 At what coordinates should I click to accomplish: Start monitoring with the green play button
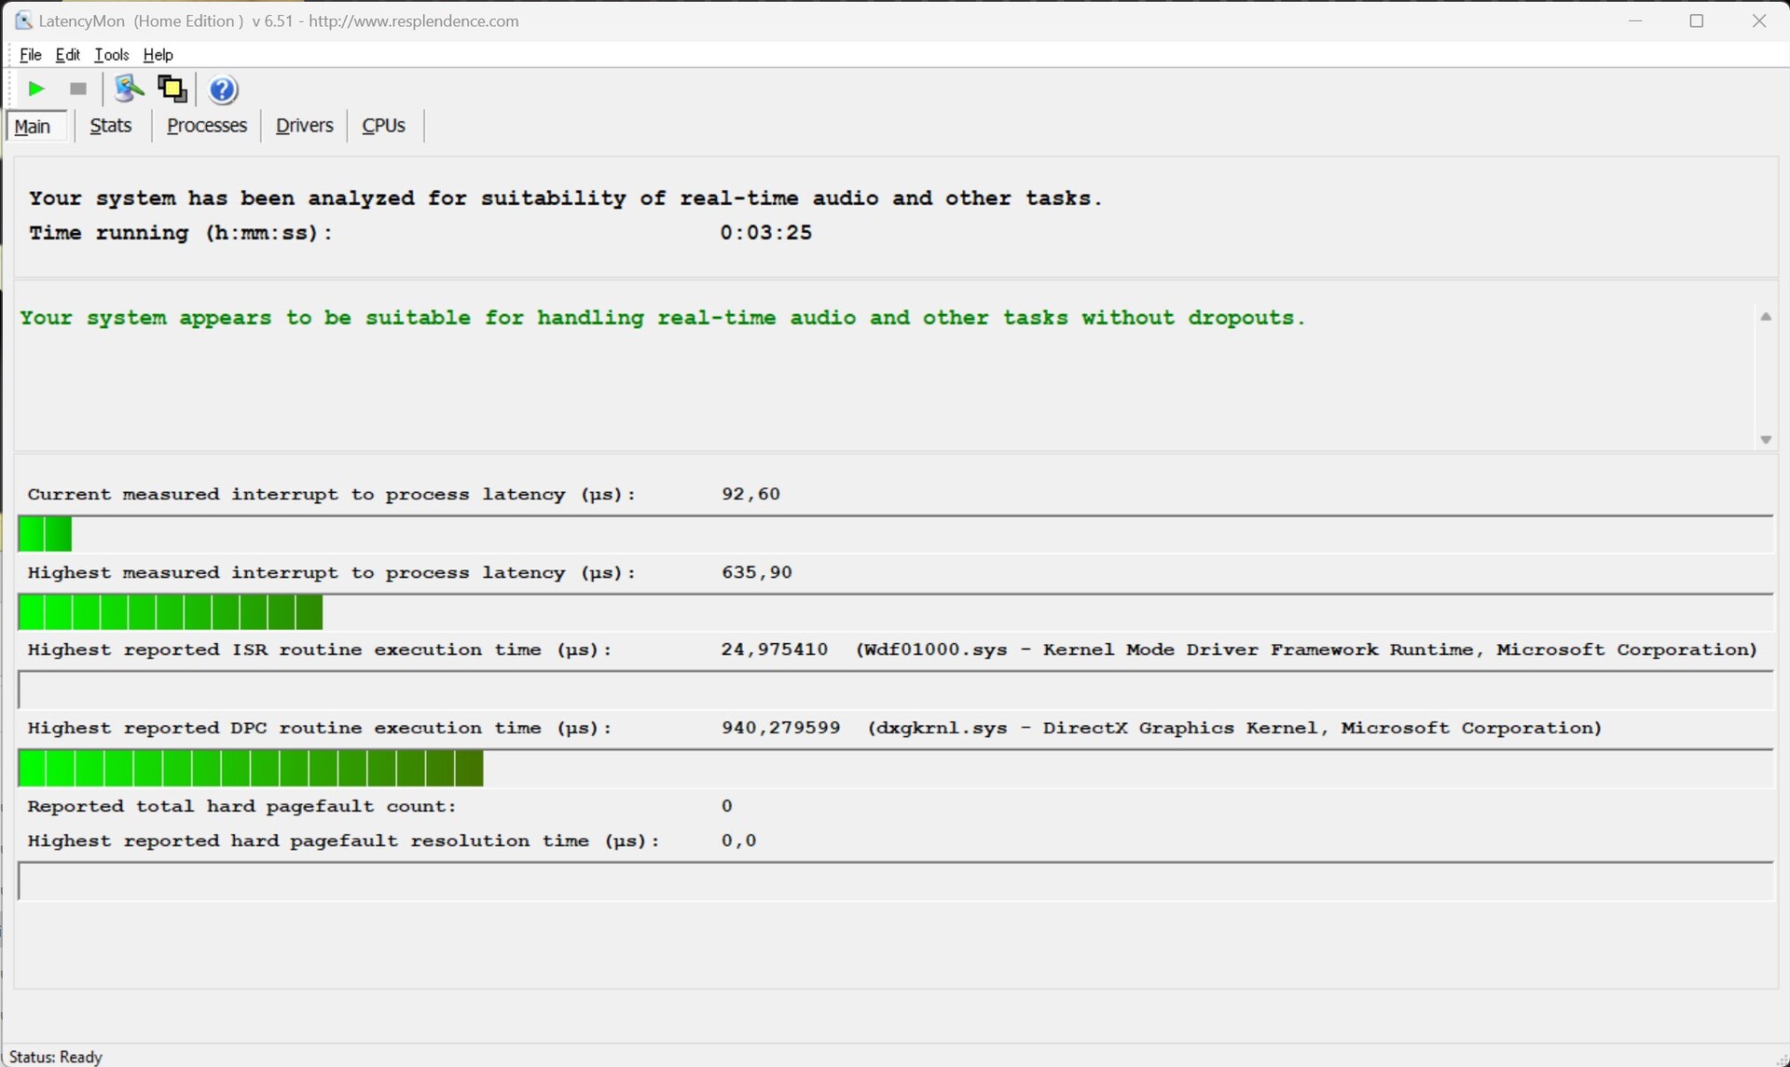(36, 89)
